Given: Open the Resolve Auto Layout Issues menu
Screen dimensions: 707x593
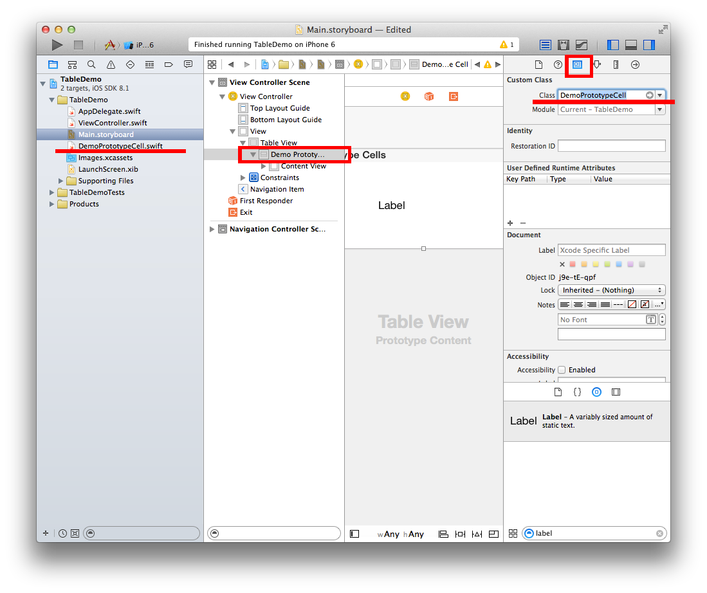Looking at the screenshot, I should click(477, 534).
